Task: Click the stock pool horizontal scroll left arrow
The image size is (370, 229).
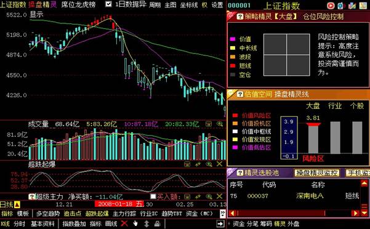Action: (x=232, y=213)
